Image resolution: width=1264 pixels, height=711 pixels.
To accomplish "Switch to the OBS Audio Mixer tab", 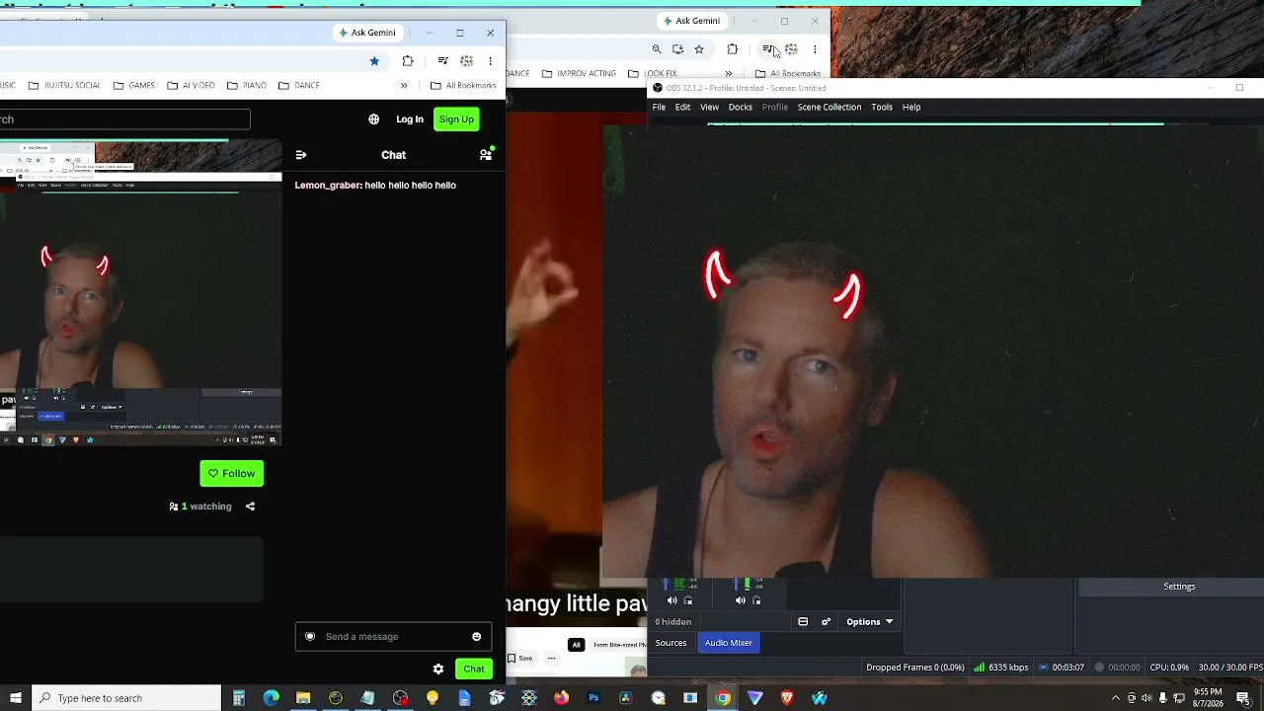I will click(729, 643).
